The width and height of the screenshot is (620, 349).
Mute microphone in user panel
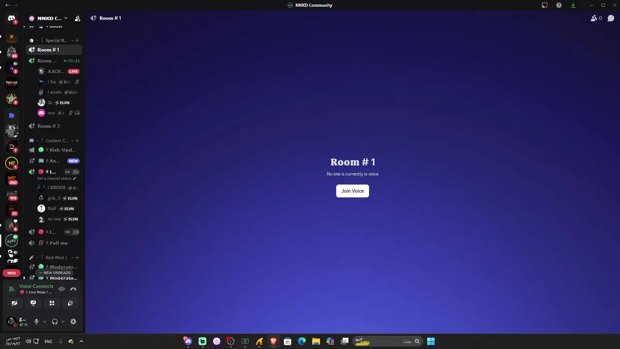point(36,321)
